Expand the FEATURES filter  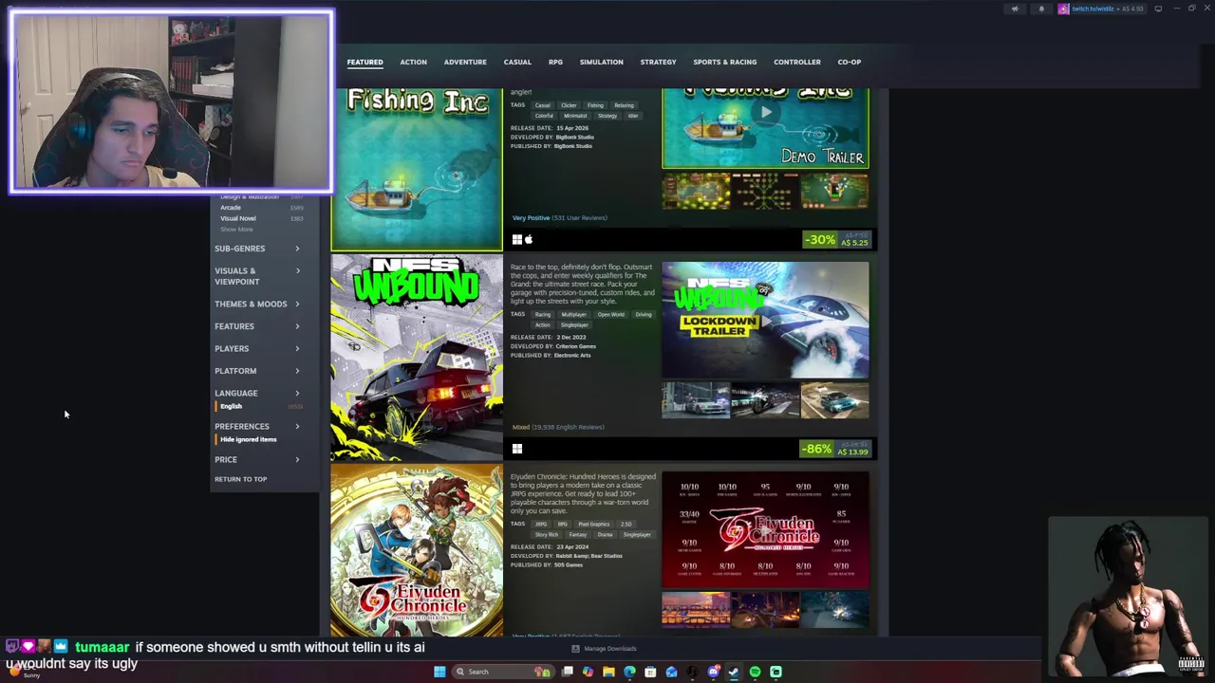pos(257,326)
